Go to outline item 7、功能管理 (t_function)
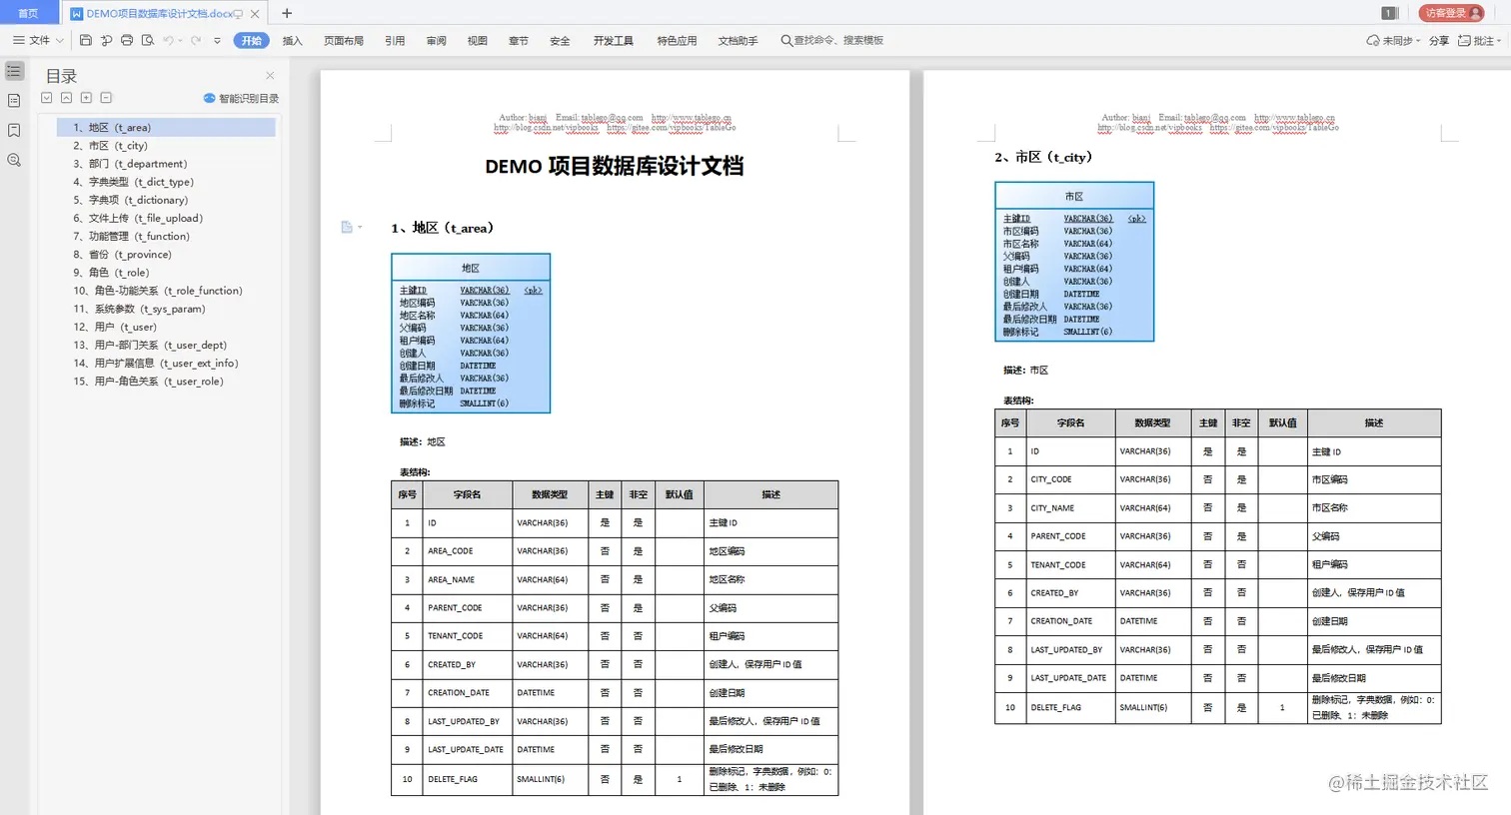The width and height of the screenshot is (1511, 815). [x=131, y=237]
